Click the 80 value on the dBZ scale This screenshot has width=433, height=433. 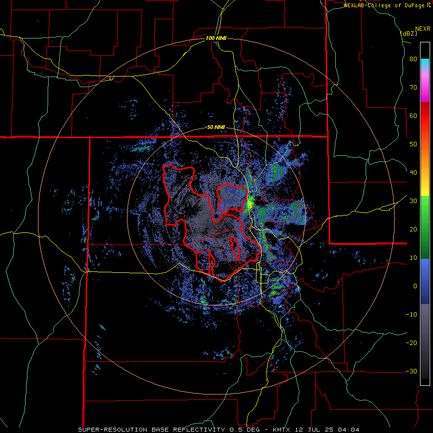[413, 59]
